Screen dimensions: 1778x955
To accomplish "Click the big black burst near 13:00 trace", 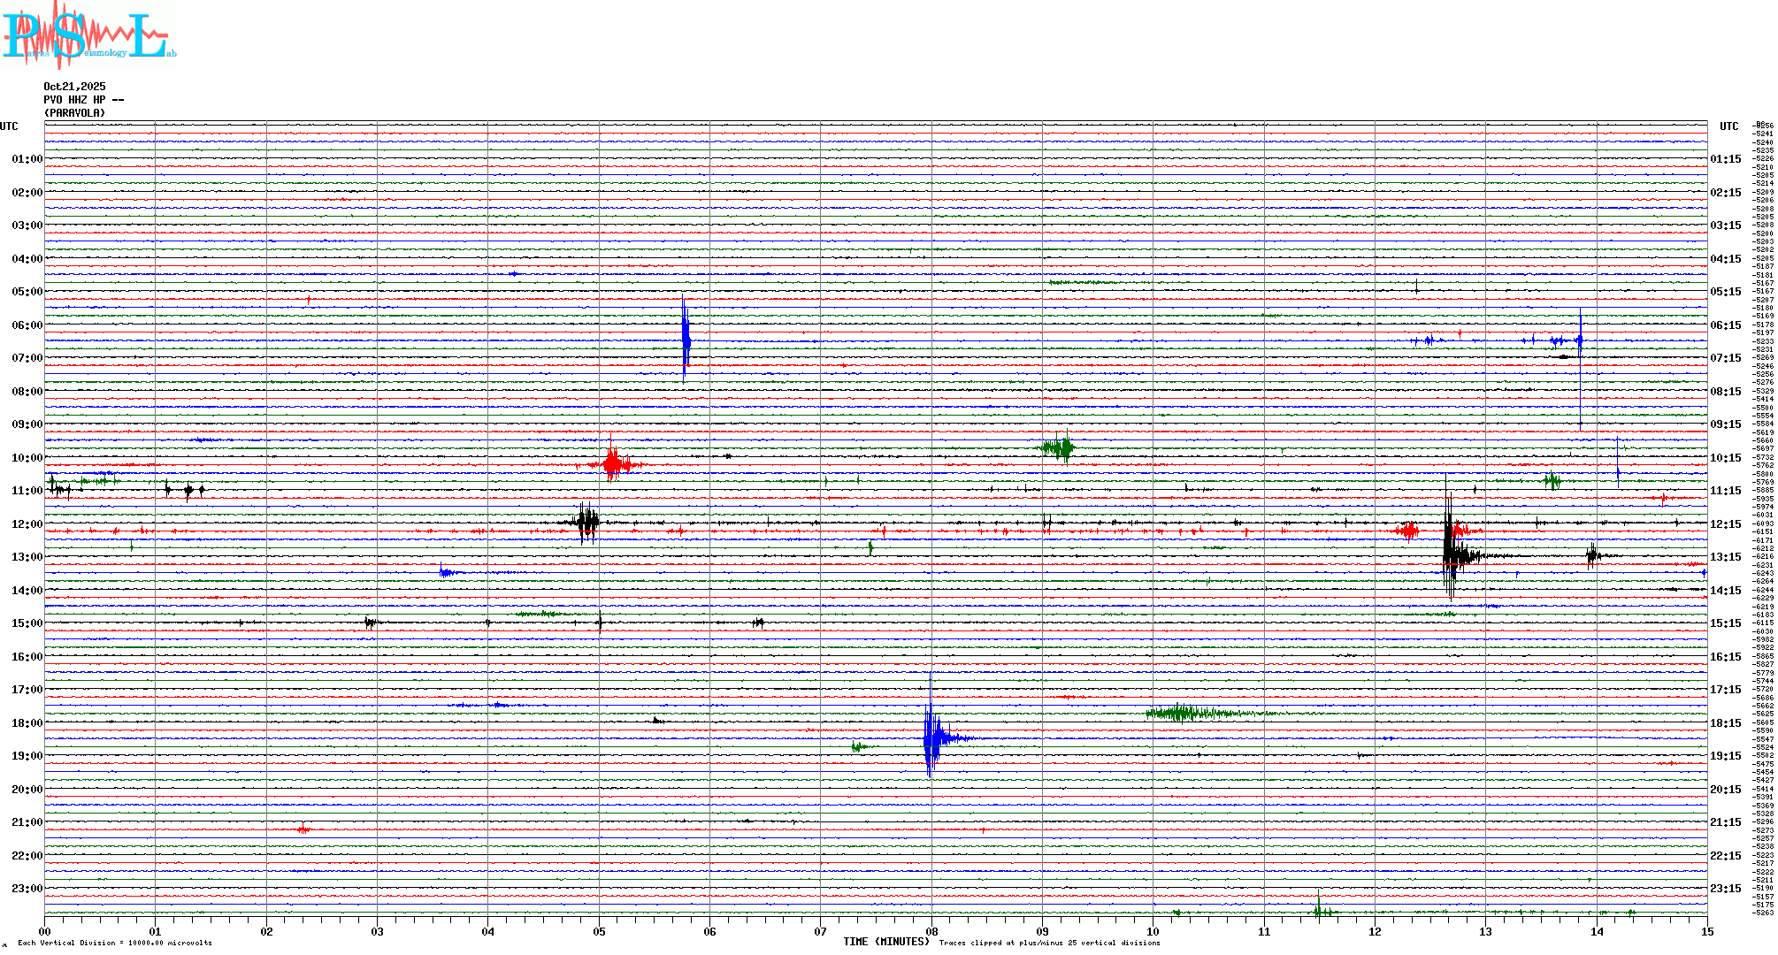I will (x=1451, y=555).
